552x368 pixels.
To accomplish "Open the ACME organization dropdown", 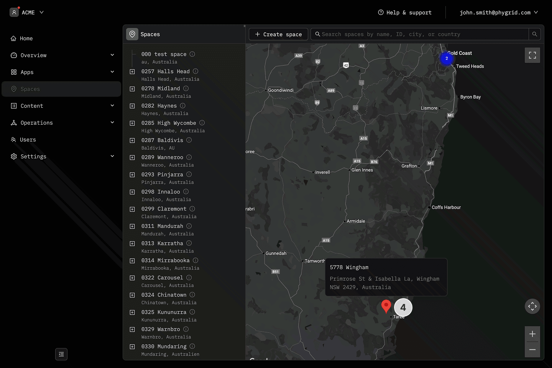I will [27, 12].
